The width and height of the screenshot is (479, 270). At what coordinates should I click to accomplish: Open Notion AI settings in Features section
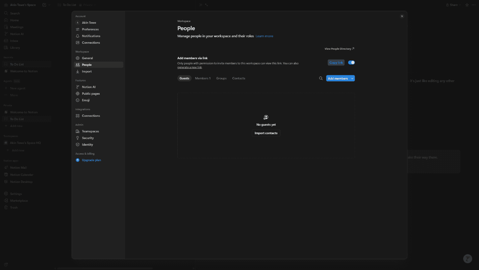click(x=78, y=87)
